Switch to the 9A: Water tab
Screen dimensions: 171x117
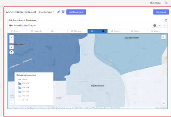[x=157, y=31]
